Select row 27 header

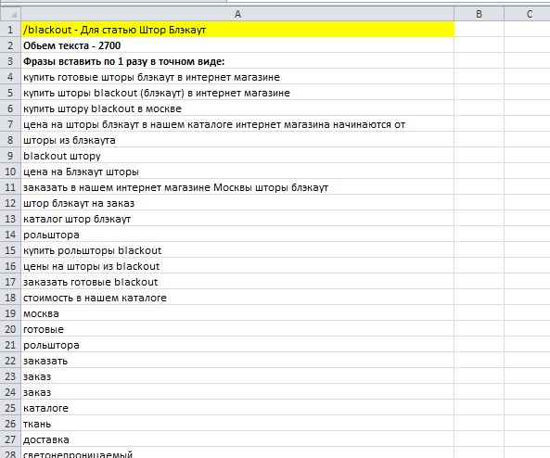tap(10, 439)
